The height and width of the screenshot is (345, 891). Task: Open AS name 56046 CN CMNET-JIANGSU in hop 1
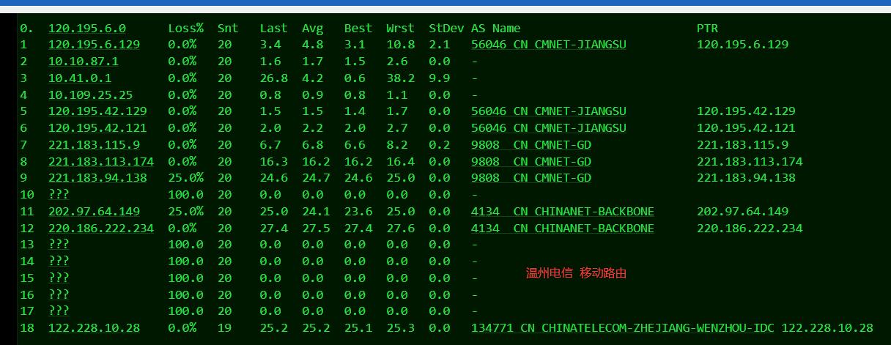[549, 44]
